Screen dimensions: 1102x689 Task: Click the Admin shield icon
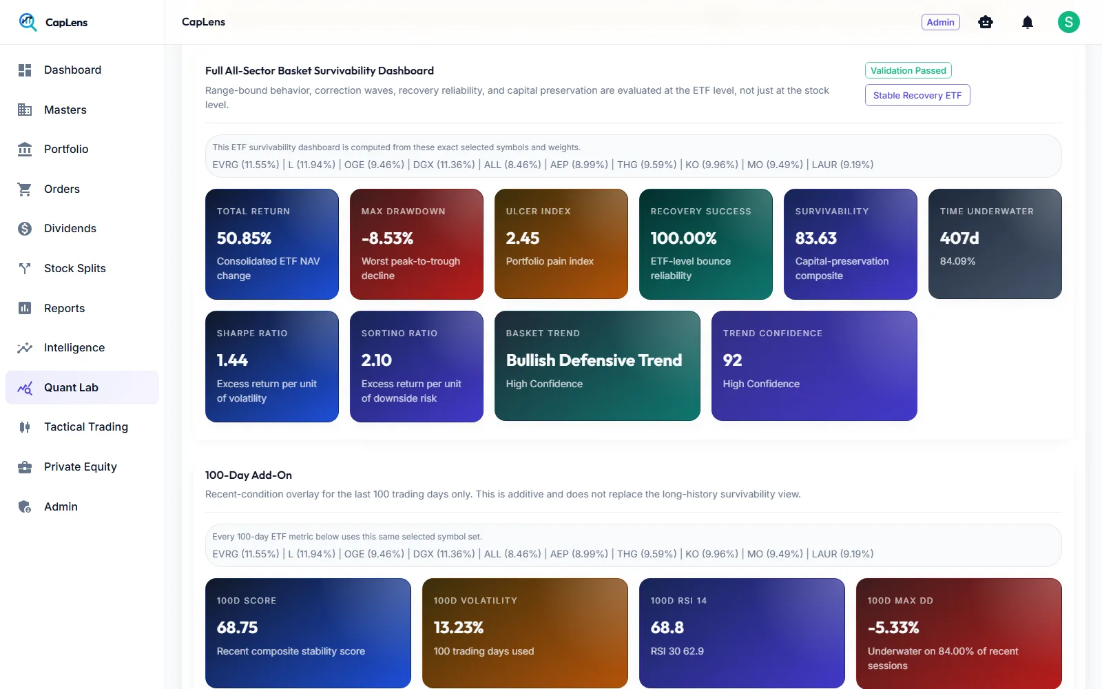click(x=25, y=507)
